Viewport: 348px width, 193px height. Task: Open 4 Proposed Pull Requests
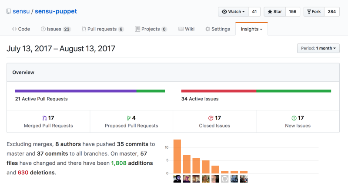131,122
